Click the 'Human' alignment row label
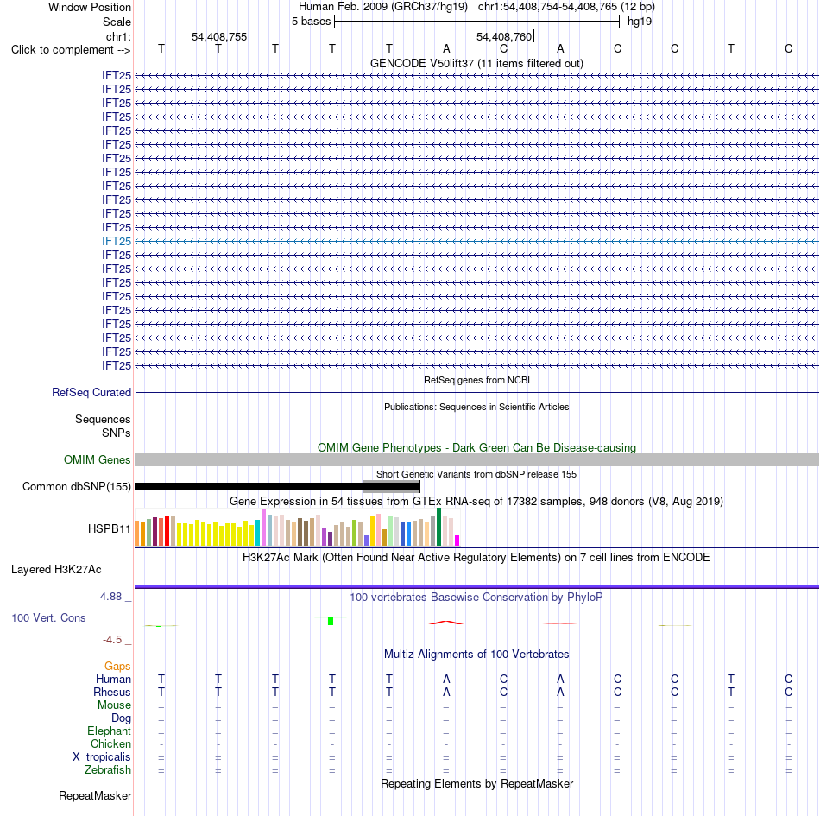Image resolution: width=820 pixels, height=816 pixels. point(113,679)
